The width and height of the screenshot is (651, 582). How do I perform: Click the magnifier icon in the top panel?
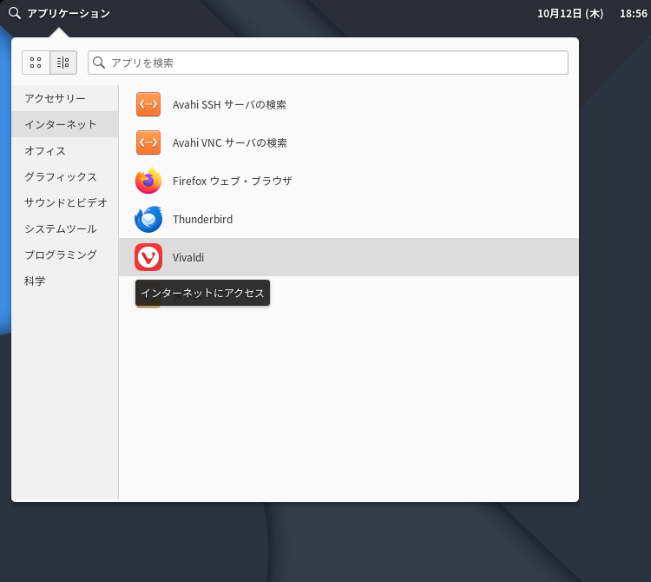coord(15,13)
